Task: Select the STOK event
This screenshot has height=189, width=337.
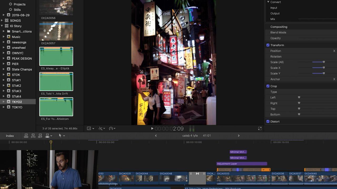Action: click(16, 75)
